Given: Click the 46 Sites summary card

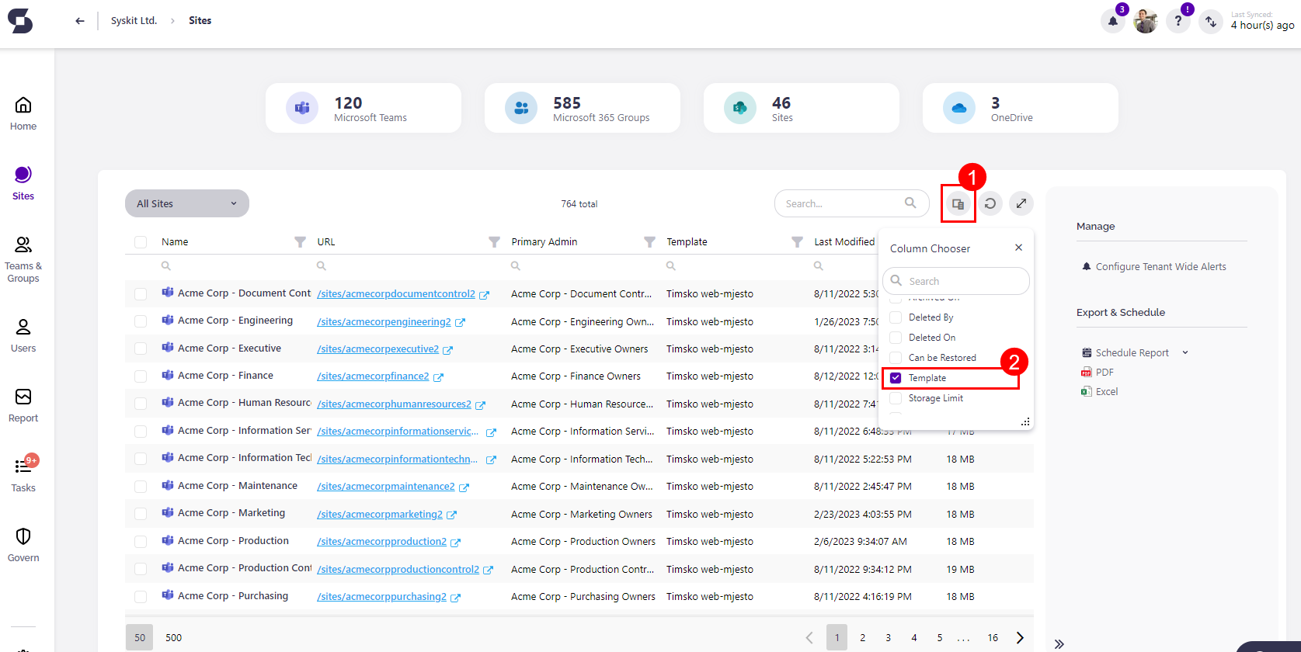Looking at the screenshot, I should pos(802,109).
